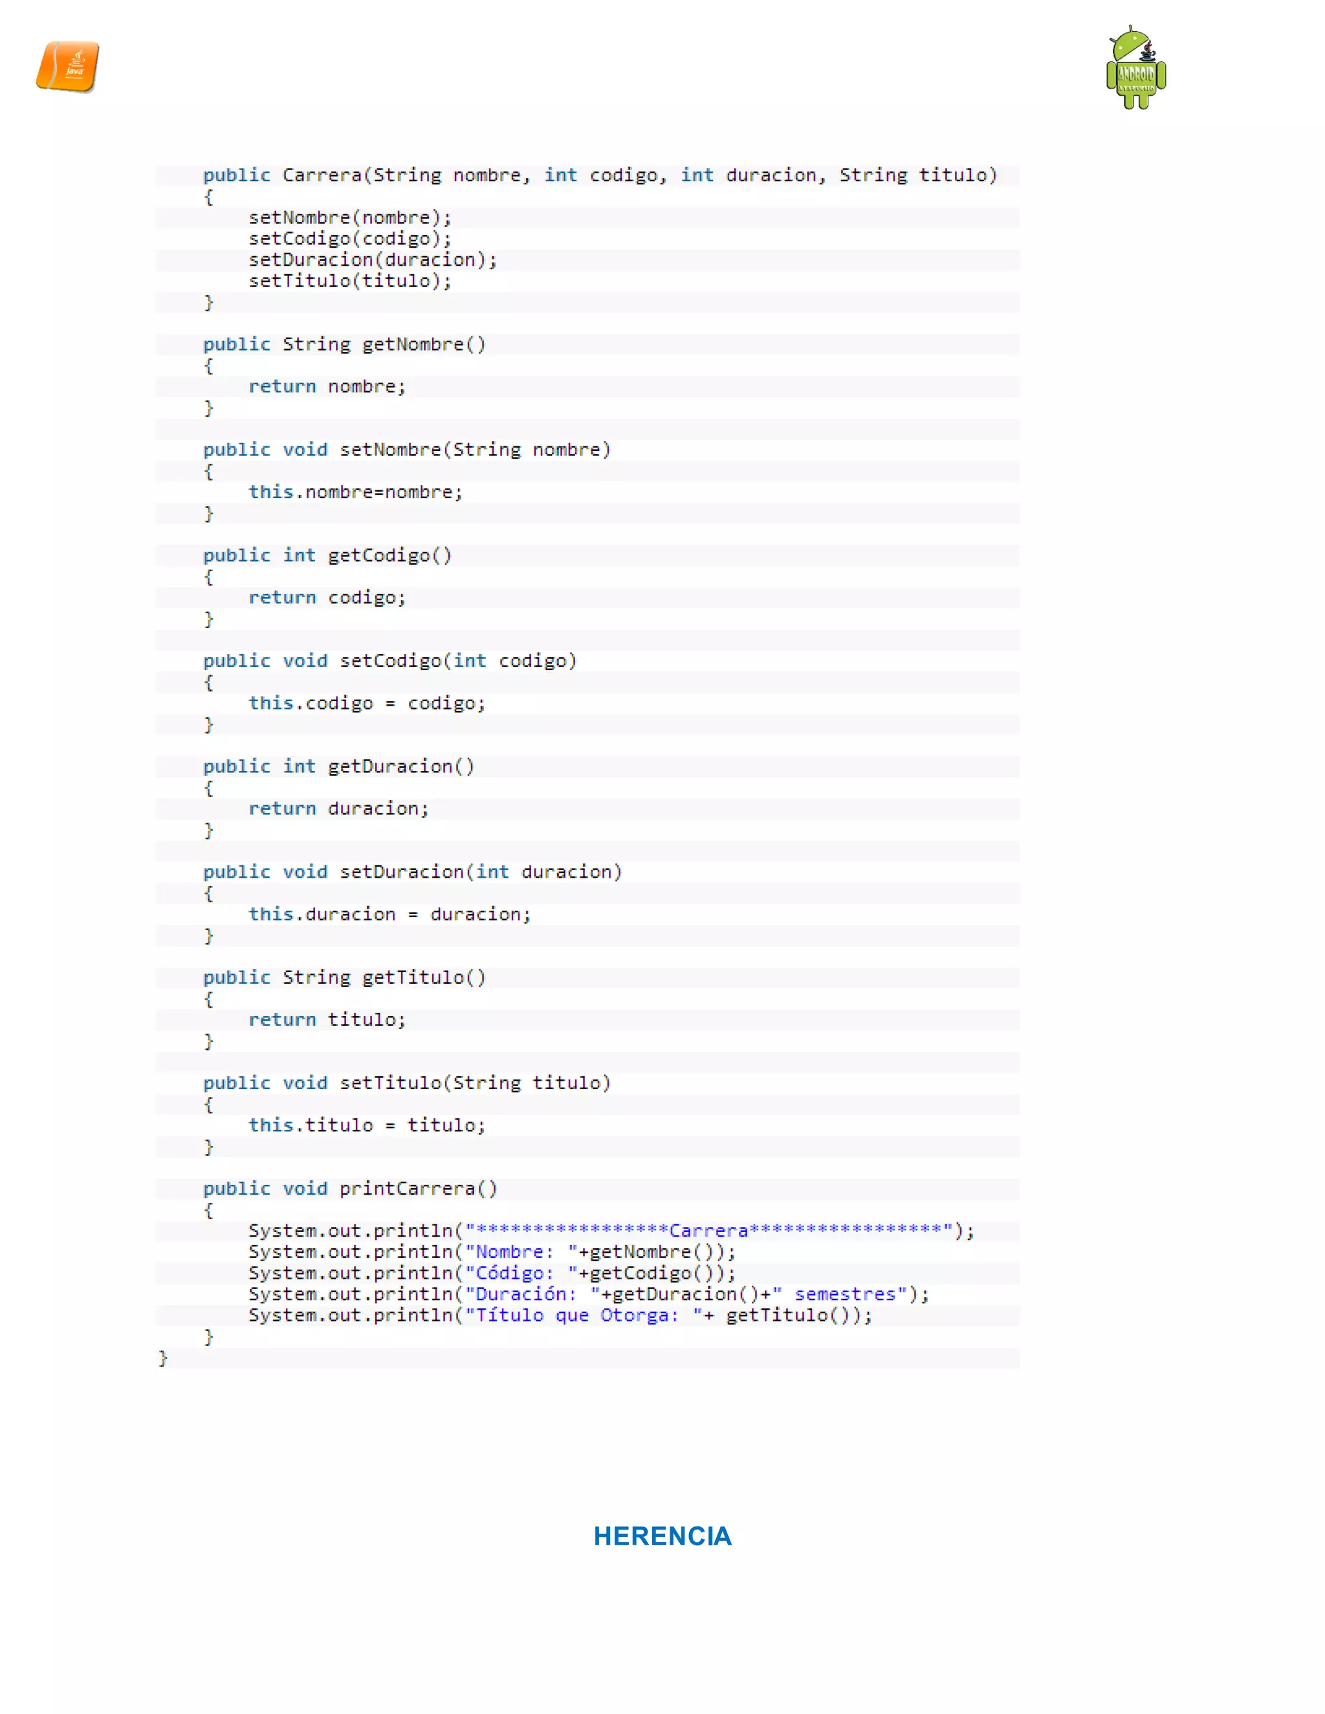Screen dimensions: 1325x1714
Task: Click the setNombre(nombre) call line
Action: (350, 217)
